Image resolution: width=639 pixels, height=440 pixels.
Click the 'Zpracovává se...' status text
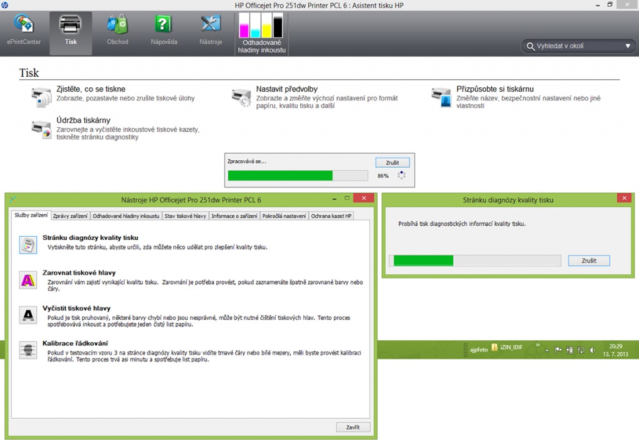click(x=246, y=161)
